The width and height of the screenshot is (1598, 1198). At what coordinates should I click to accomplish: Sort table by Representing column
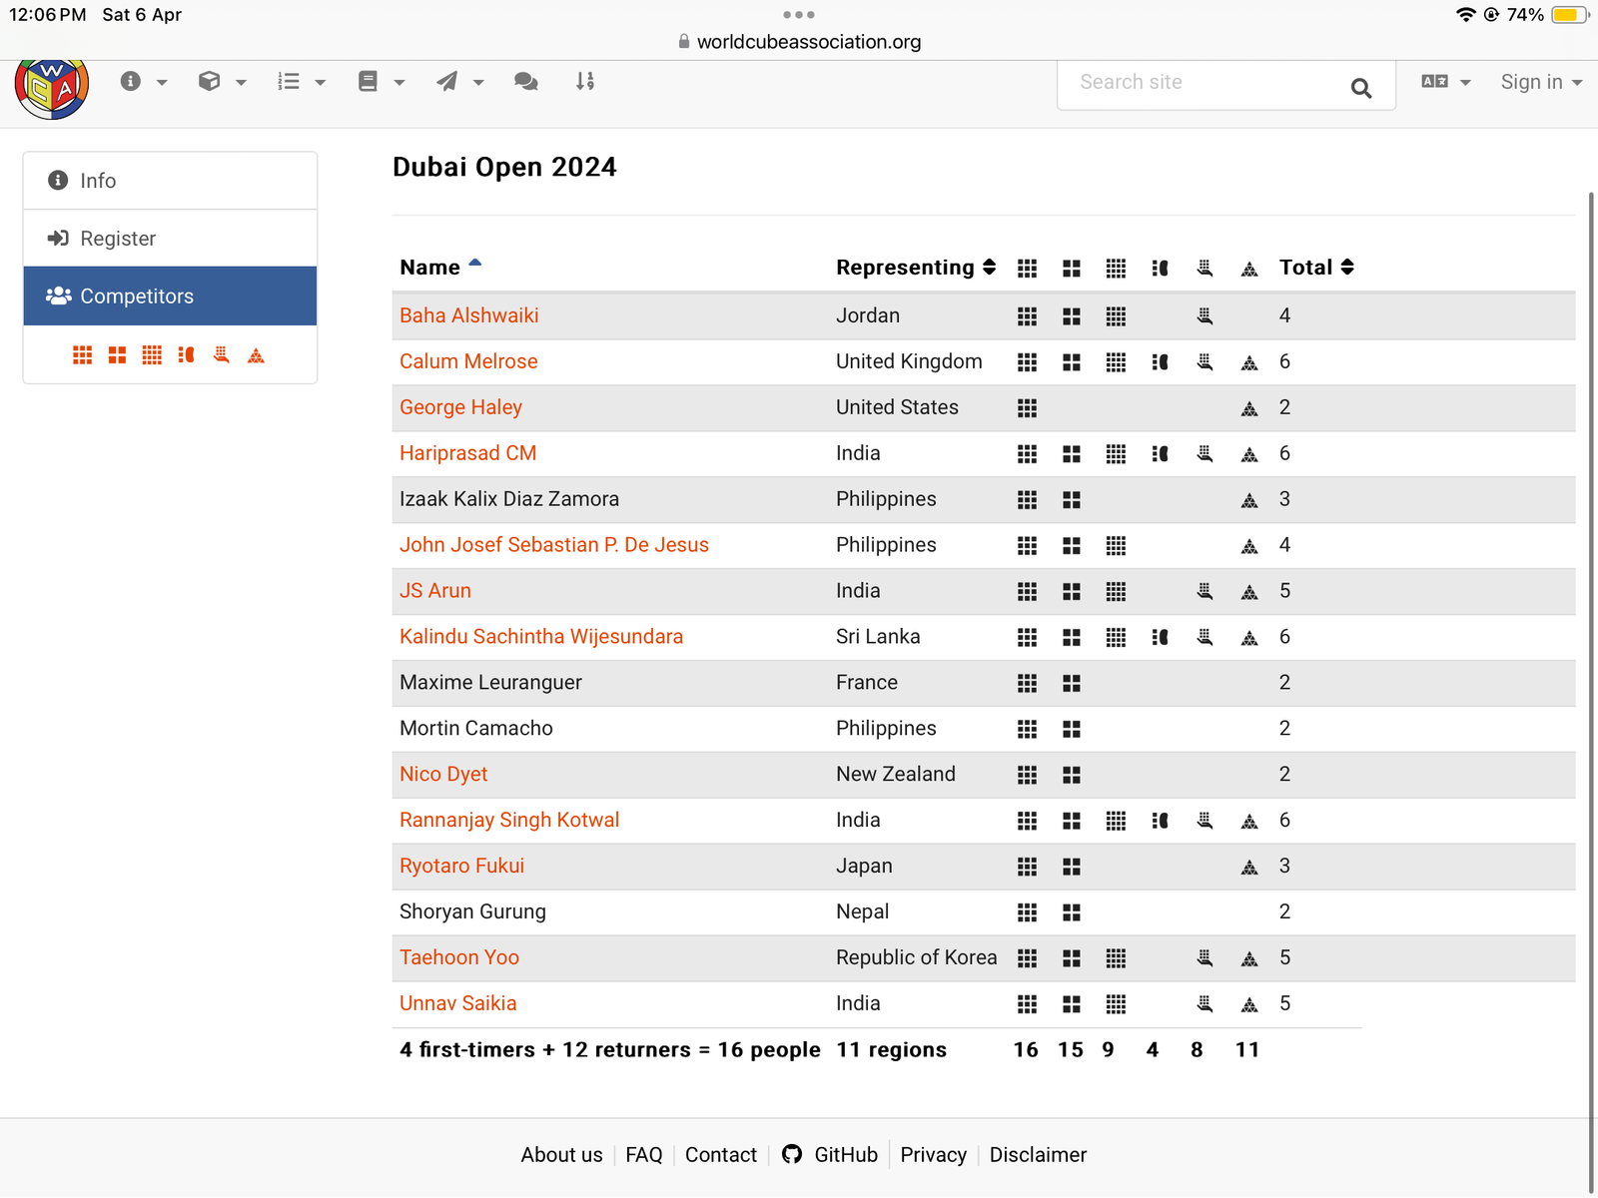916,267
